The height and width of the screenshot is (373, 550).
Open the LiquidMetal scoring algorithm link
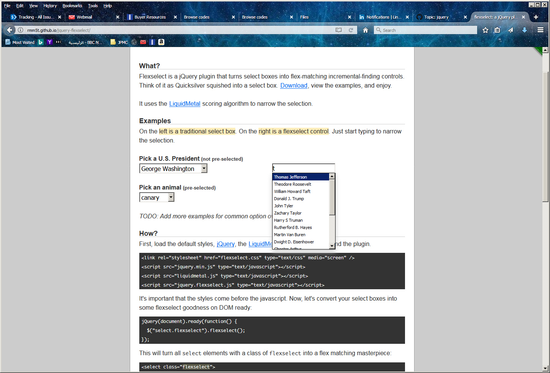pyautogui.click(x=184, y=104)
